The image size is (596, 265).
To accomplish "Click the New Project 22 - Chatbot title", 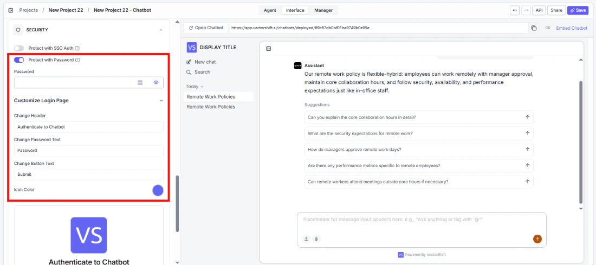I will tap(122, 10).
